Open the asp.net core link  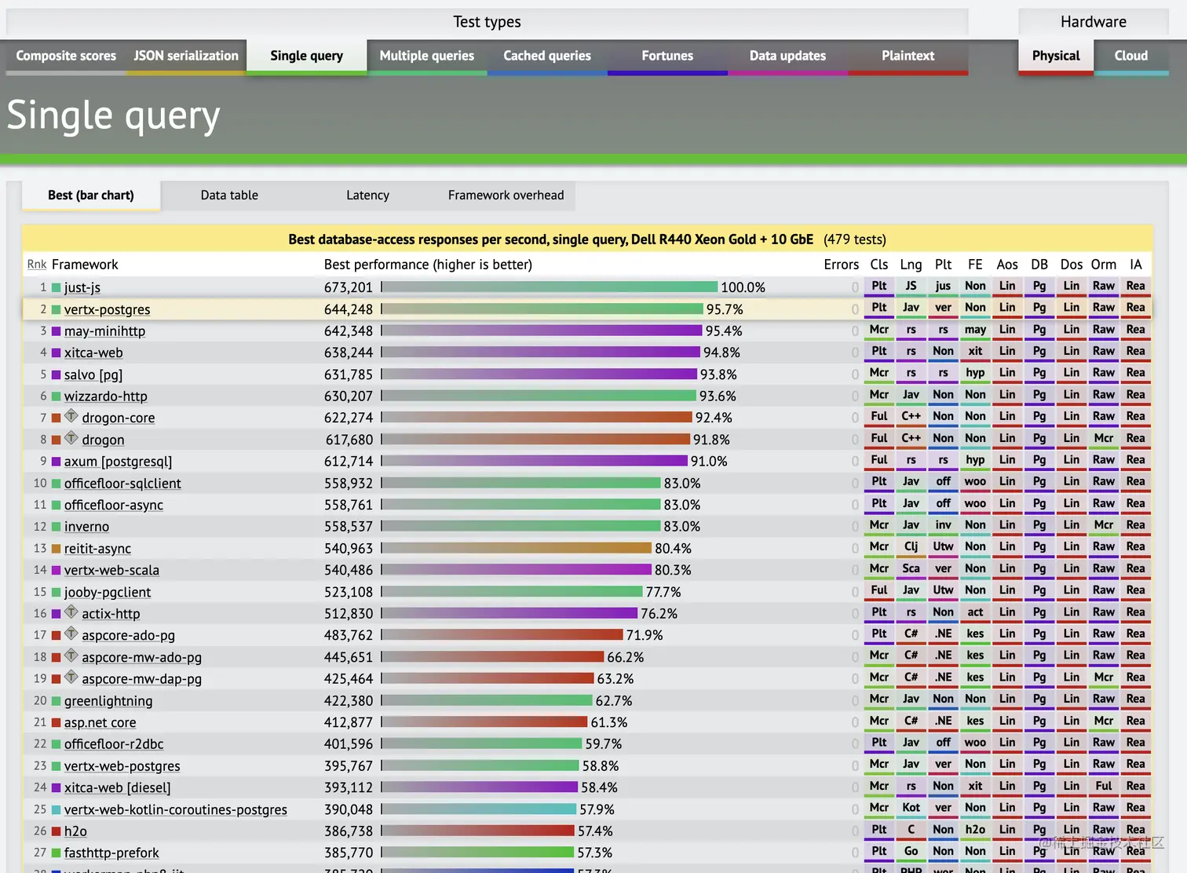pyautogui.click(x=100, y=722)
